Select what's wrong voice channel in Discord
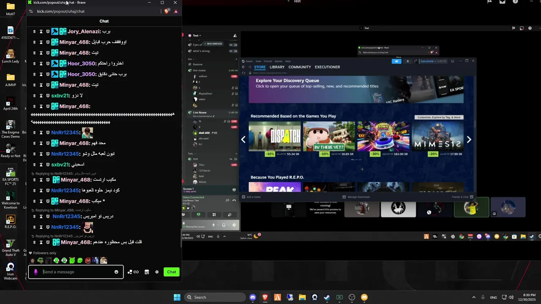 point(213,51)
